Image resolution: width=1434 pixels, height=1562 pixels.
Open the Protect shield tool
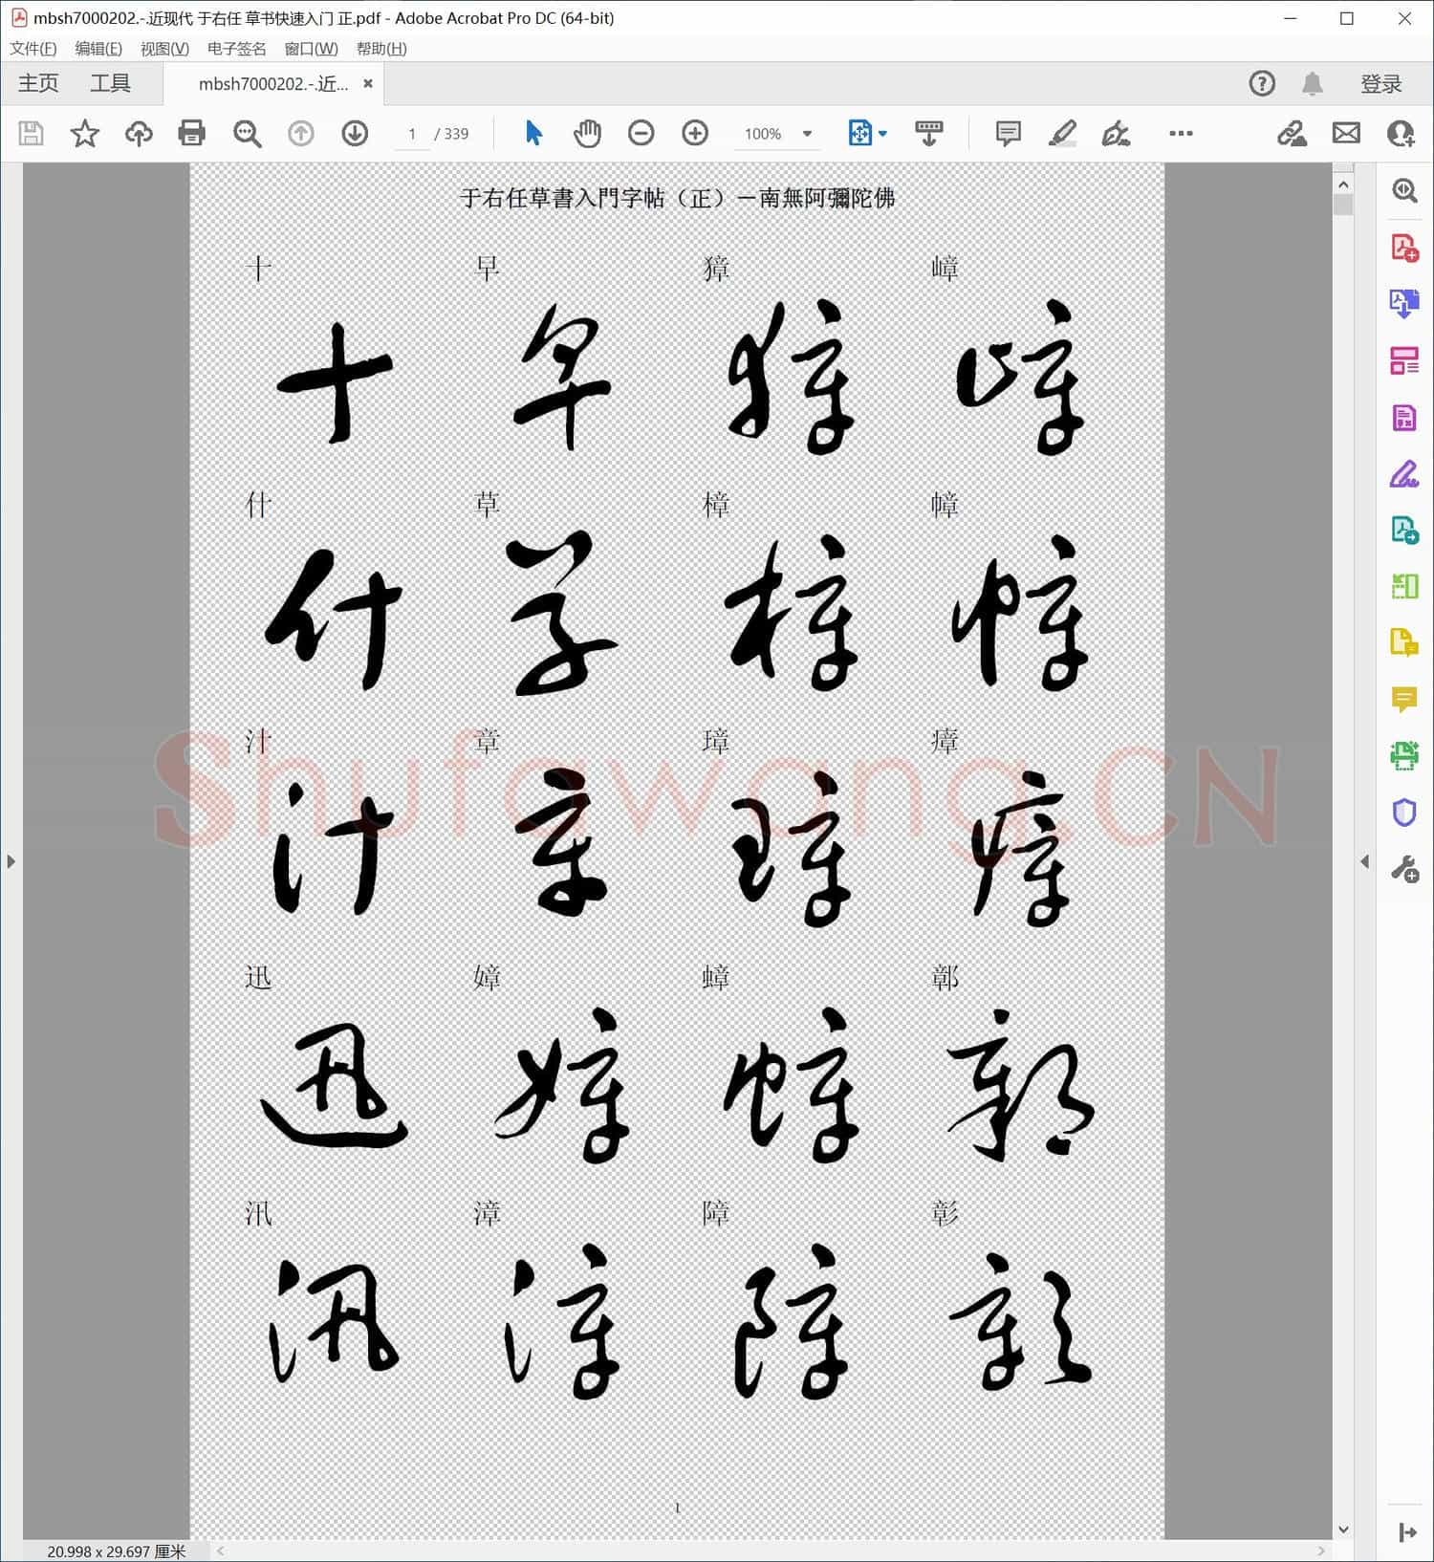tap(1403, 813)
